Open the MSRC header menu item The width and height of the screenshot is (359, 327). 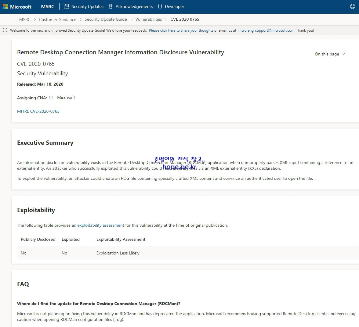point(48,6)
